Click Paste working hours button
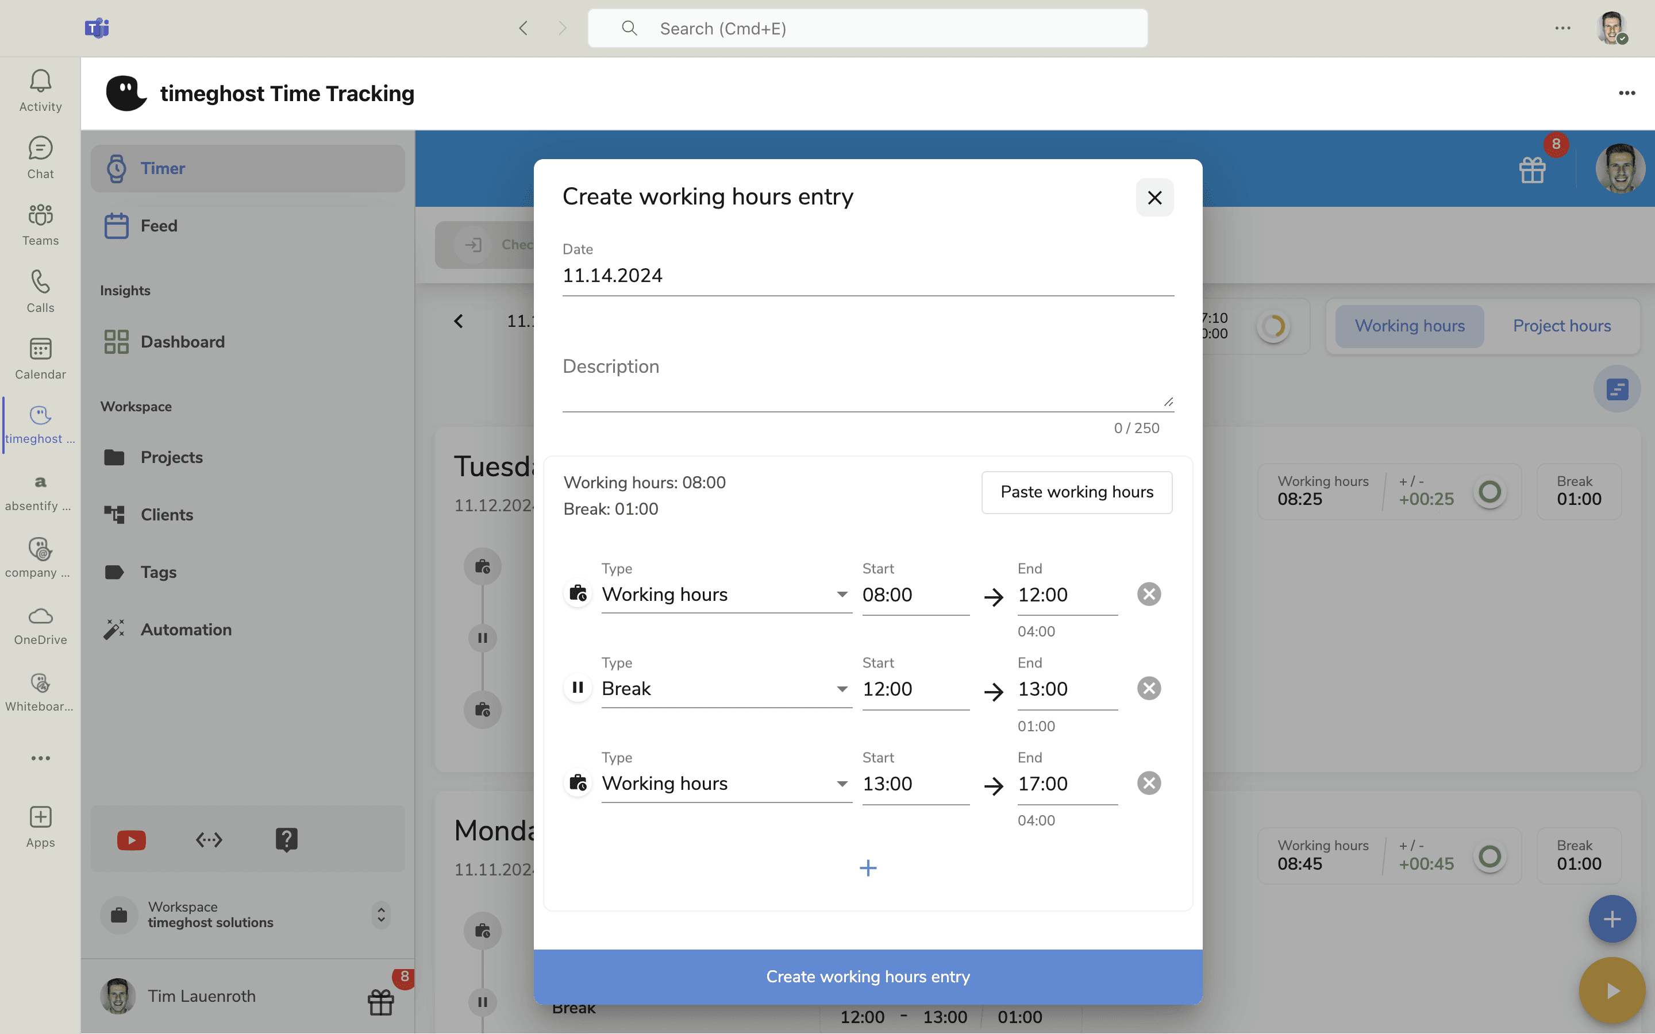This screenshot has width=1655, height=1034. tap(1076, 492)
